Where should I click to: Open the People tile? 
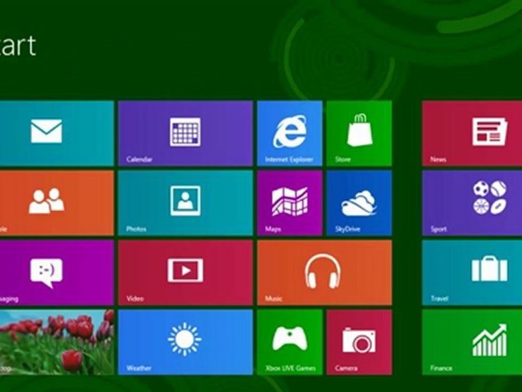pos(57,203)
